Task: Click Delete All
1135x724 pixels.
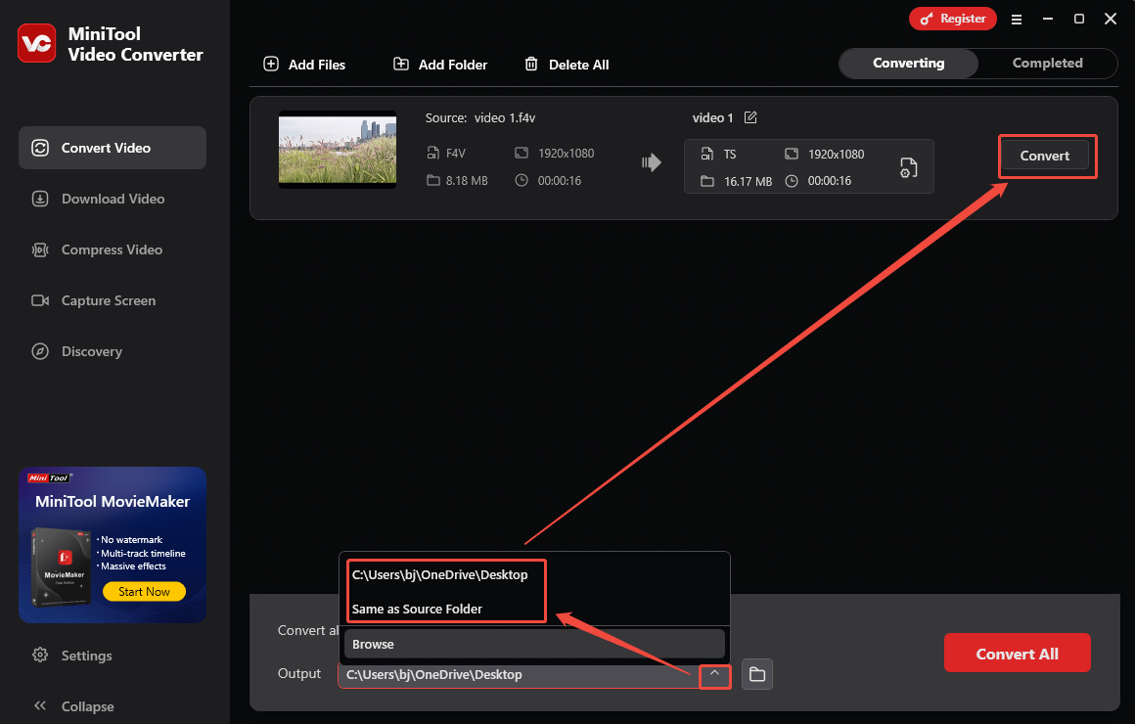Action: (567, 65)
